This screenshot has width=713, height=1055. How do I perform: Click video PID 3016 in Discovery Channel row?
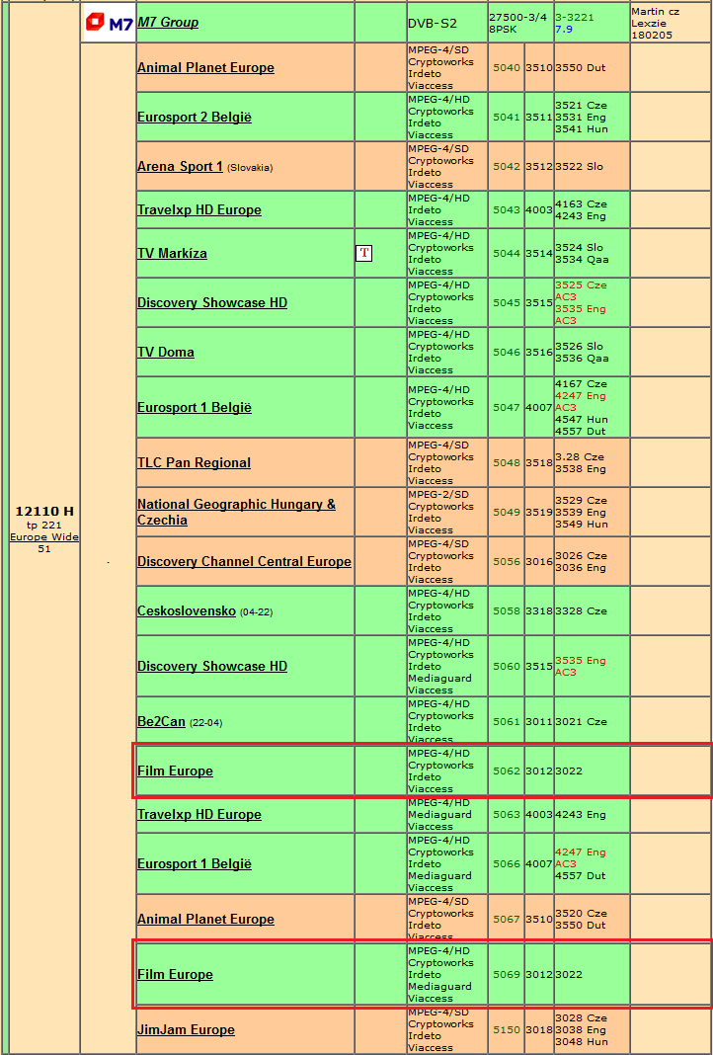tap(539, 561)
